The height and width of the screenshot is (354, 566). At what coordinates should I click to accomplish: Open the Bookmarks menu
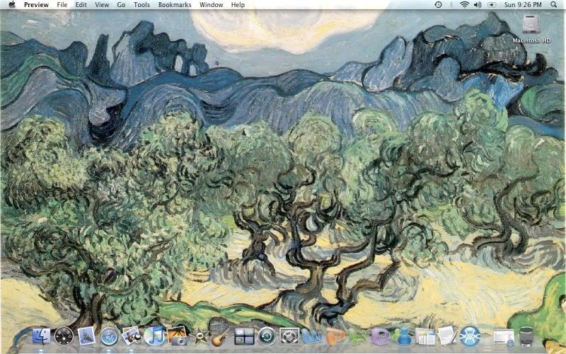point(175,5)
